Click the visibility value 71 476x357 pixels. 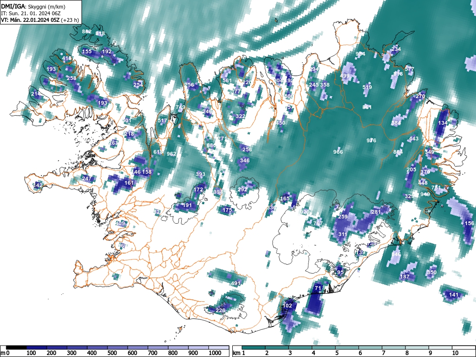pos(318,288)
